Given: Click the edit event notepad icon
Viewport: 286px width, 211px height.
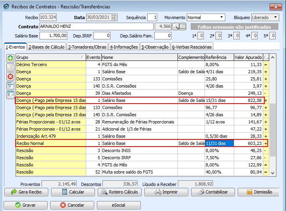Looking at the screenshot, I should (x=10, y=67).
